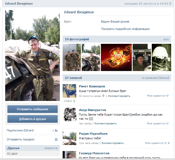Click the heart icon on Радик Мурзабаев's post
This screenshot has height=160, width=175.
coord(165,143)
